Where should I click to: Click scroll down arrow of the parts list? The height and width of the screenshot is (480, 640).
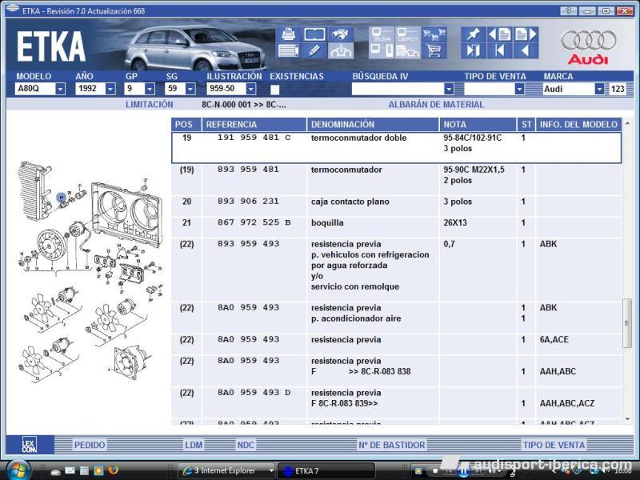627,419
